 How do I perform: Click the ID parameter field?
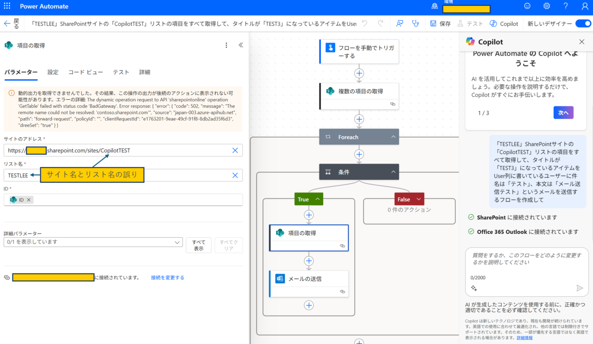point(123,200)
